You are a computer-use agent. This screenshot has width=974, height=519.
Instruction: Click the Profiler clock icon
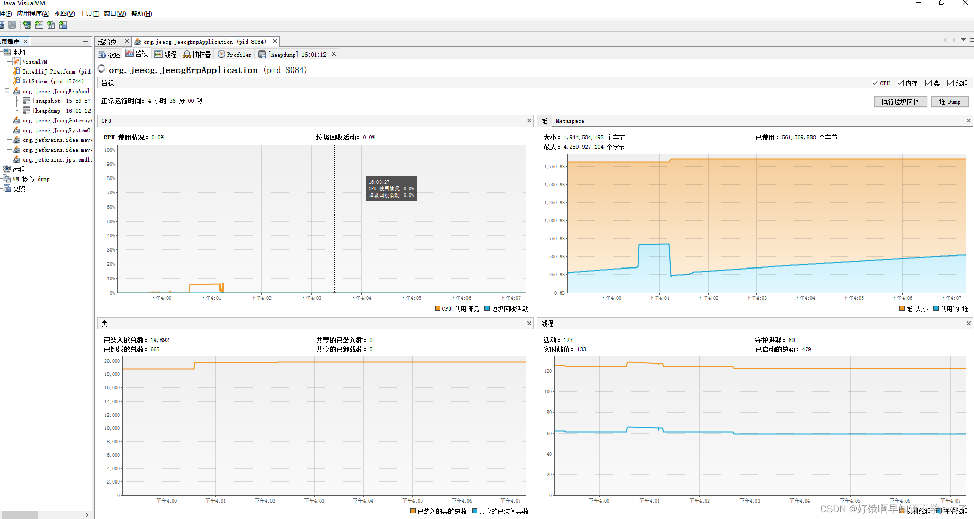pos(221,54)
